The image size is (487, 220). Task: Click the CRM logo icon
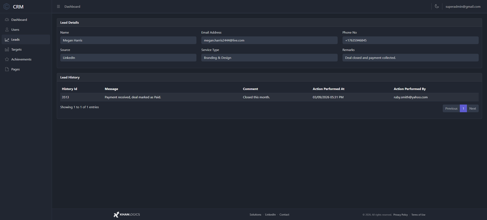coord(7,7)
